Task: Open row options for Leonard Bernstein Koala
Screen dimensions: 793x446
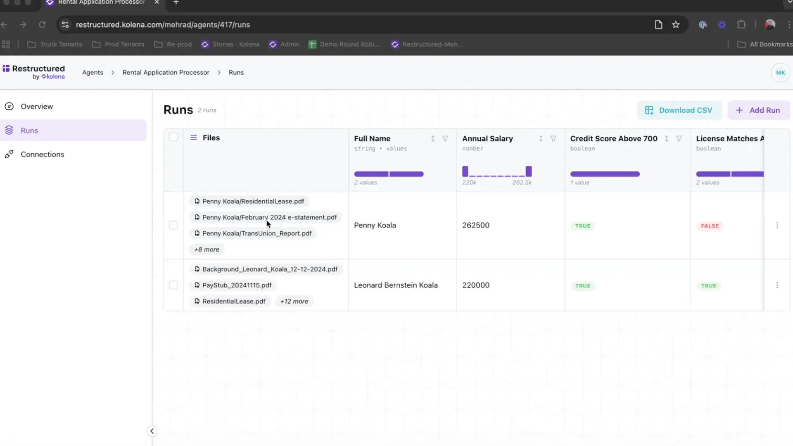Action: click(777, 285)
